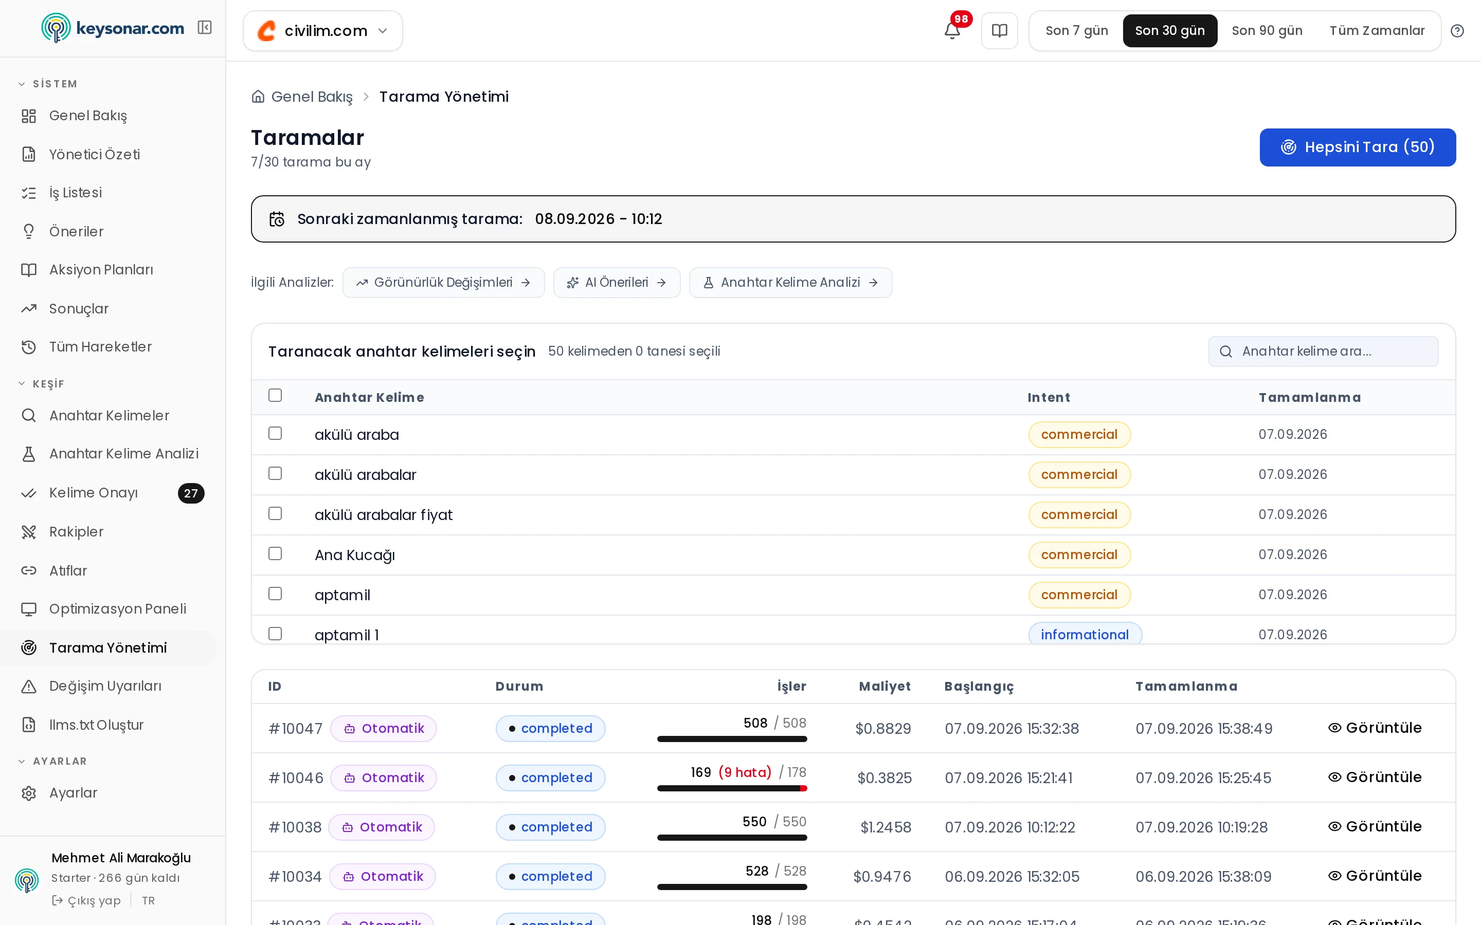The image size is (1481, 925).
Task: Click the Tüm Hareketler history icon
Action: (x=29, y=347)
